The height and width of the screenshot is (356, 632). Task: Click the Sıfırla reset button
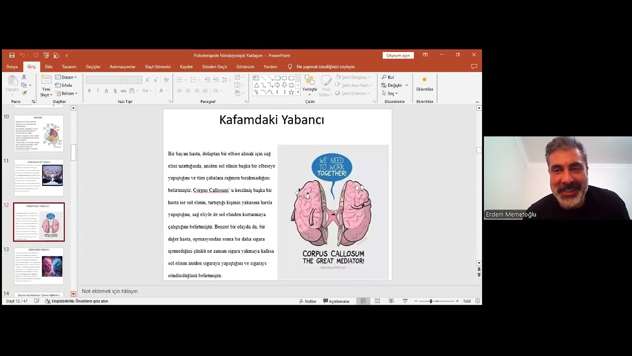coord(64,85)
